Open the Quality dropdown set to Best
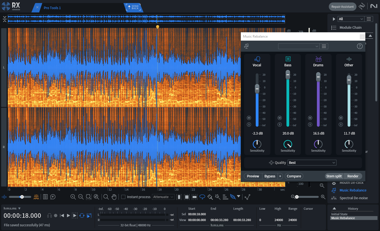The image size is (380, 231). point(312,163)
